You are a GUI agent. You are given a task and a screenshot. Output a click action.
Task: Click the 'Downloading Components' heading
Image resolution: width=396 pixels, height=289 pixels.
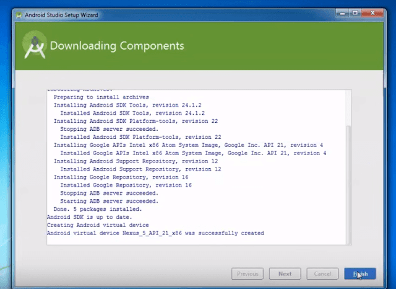tap(117, 46)
